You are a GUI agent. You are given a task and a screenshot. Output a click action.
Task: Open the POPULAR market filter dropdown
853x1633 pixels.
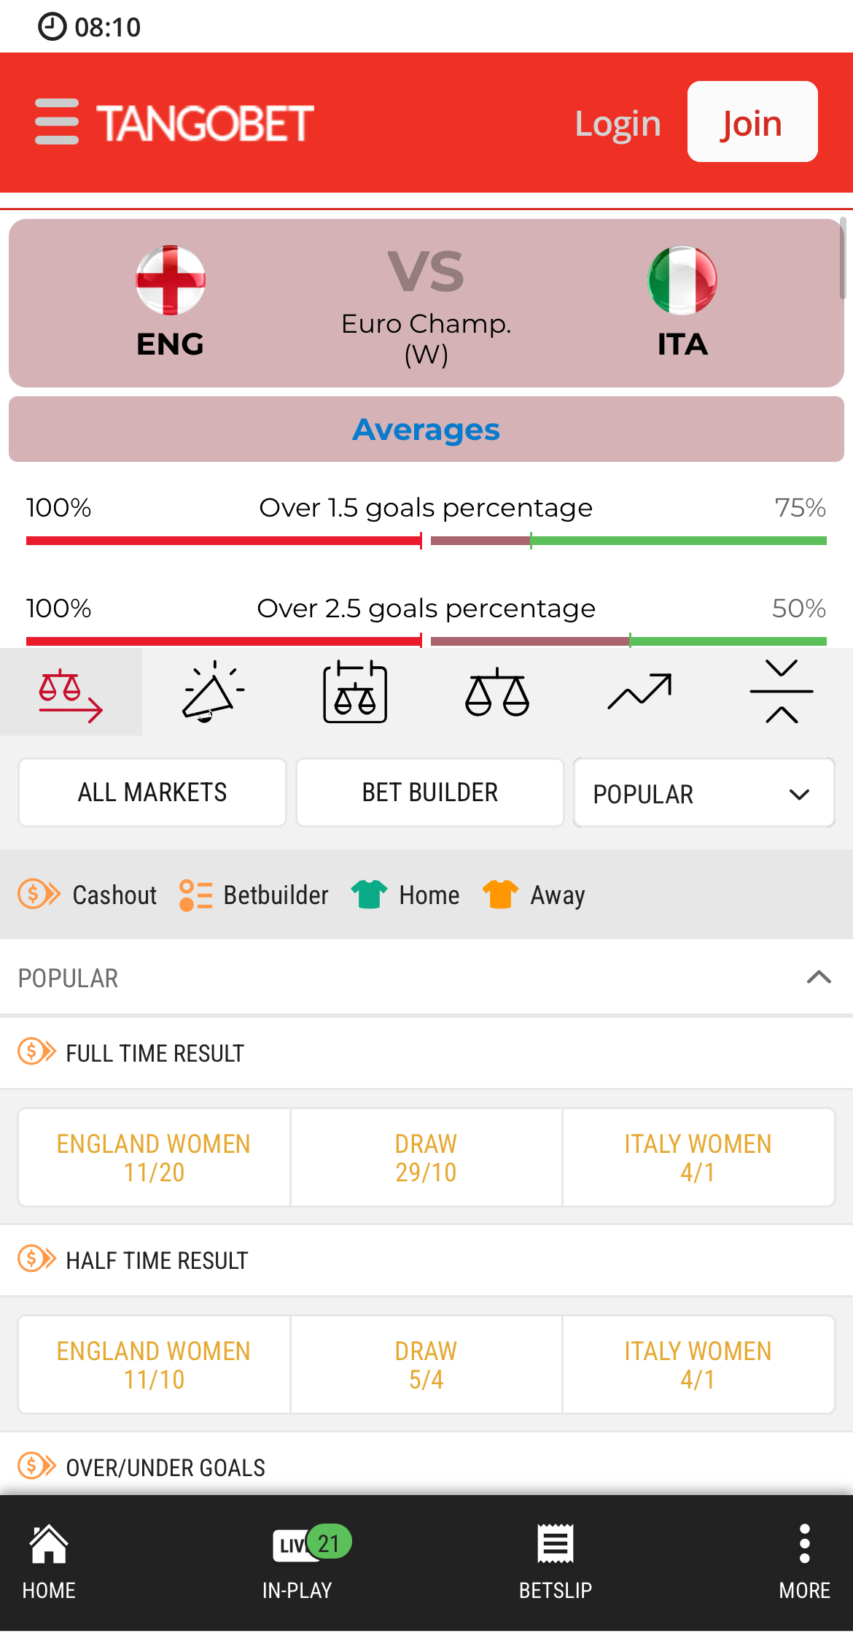point(703,792)
